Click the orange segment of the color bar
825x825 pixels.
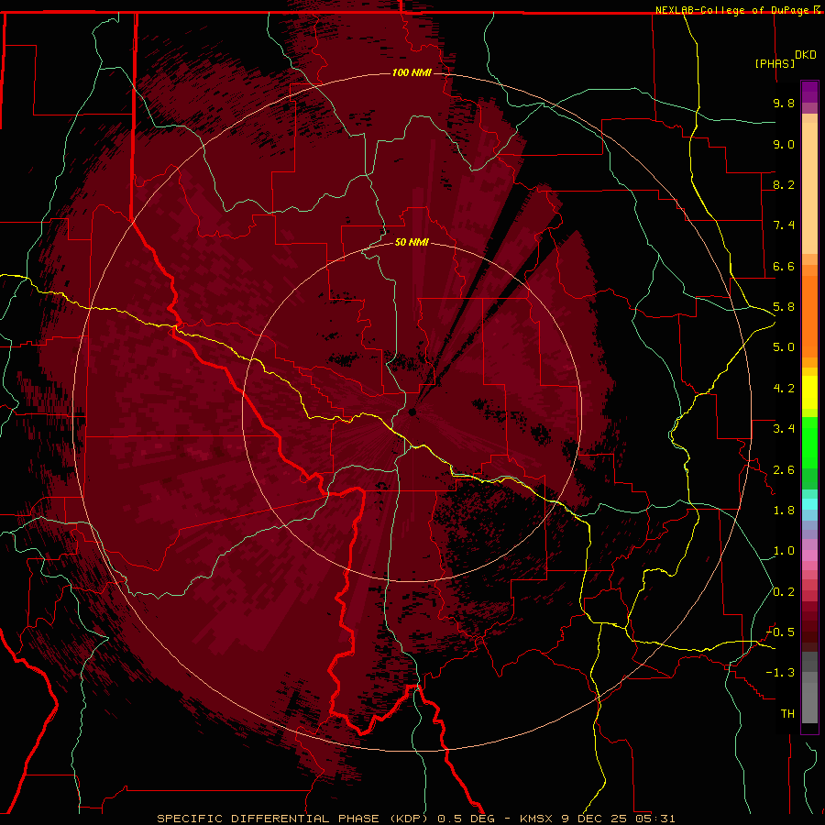(x=809, y=315)
